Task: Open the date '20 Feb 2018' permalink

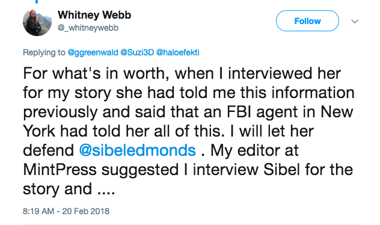Action: point(86,211)
